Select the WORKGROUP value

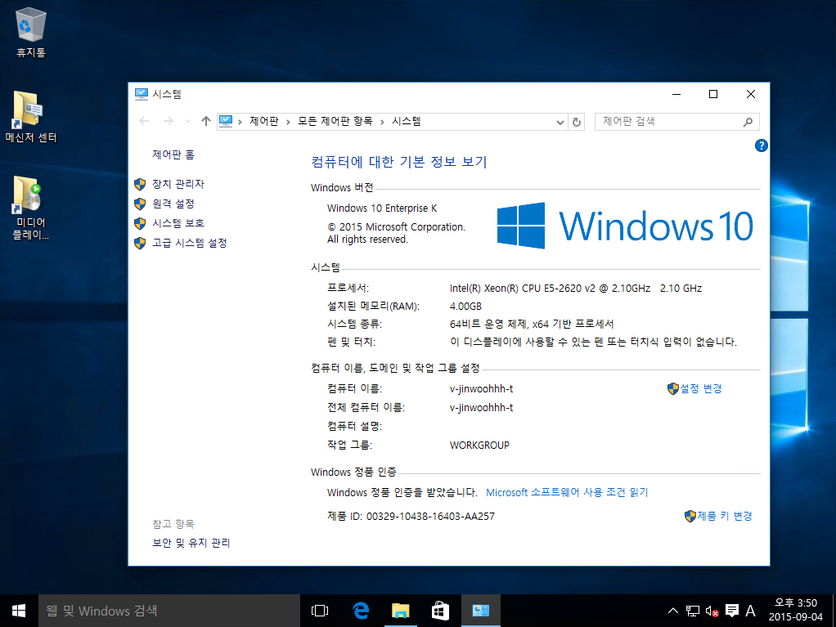click(479, 445)
